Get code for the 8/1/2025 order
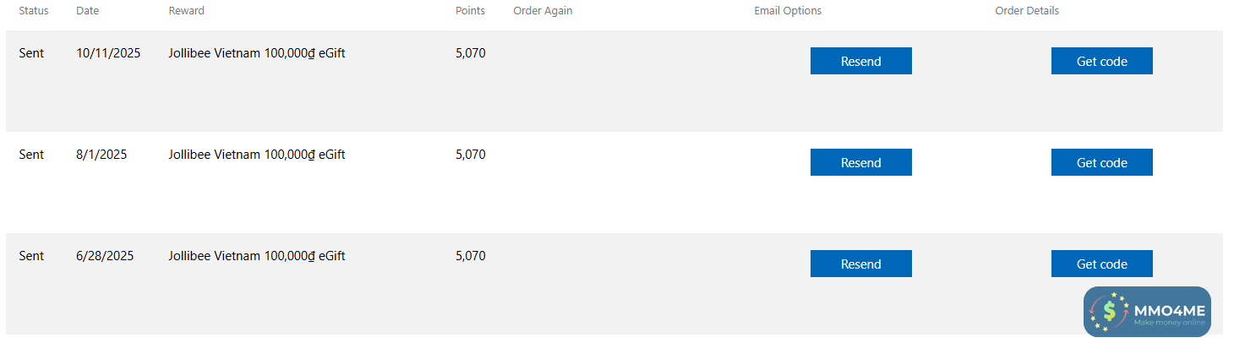Screen dimensions: 1234x343 tap(1101, 162)
